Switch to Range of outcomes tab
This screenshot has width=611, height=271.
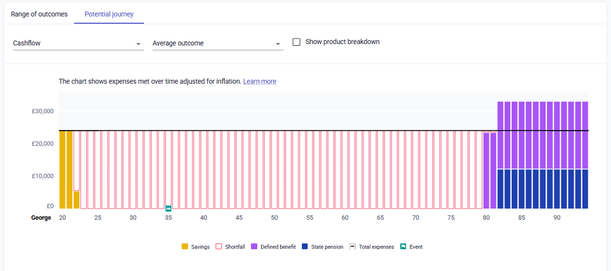click(x=39, y=14)
